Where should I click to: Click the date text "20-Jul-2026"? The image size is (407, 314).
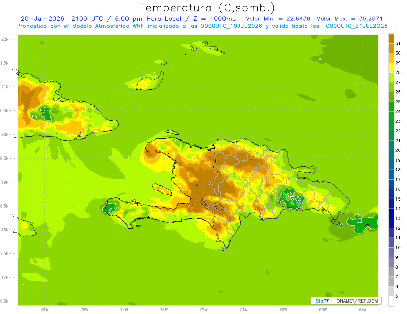[x=43, y=19]
